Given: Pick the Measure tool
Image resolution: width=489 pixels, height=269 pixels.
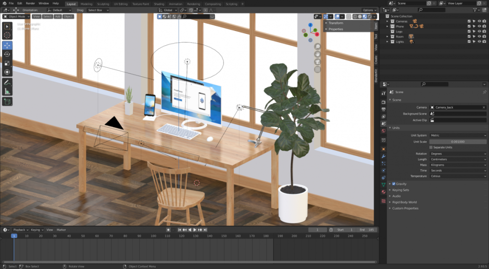Looking at the screenshot, I should point(8,91).
